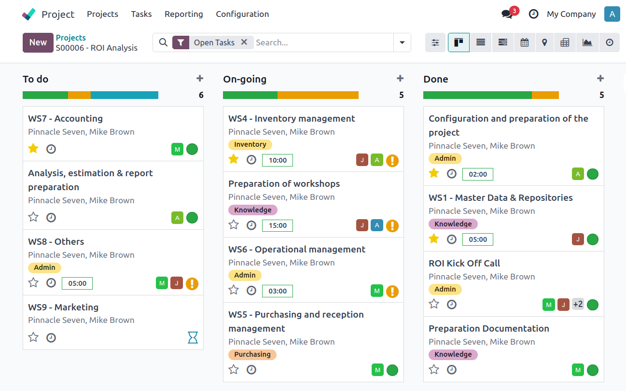The height and width of the screenshot is (391, 626).
Task: Unstar the WS4 - Inventory management task
Action: pos(234,159)
